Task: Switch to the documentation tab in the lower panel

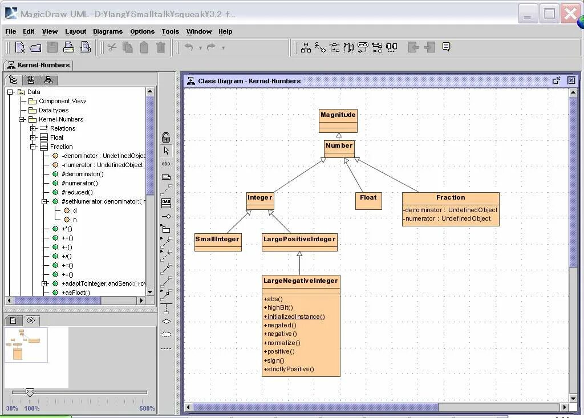Action: [14, 320]
